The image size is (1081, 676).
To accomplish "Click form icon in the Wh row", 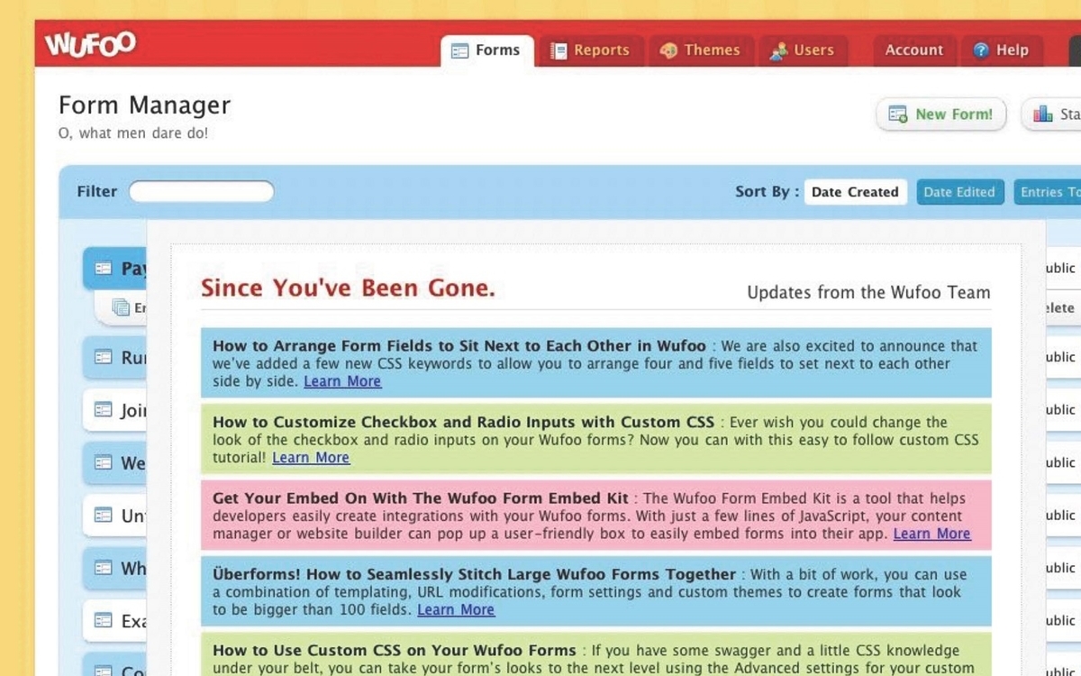I will pos(104,568).
